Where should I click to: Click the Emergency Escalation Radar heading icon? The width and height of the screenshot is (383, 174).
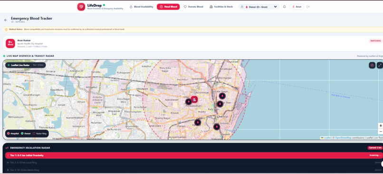point(7,147)
